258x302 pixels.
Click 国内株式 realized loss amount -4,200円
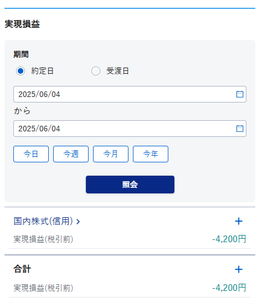click(x=229, y=239)
